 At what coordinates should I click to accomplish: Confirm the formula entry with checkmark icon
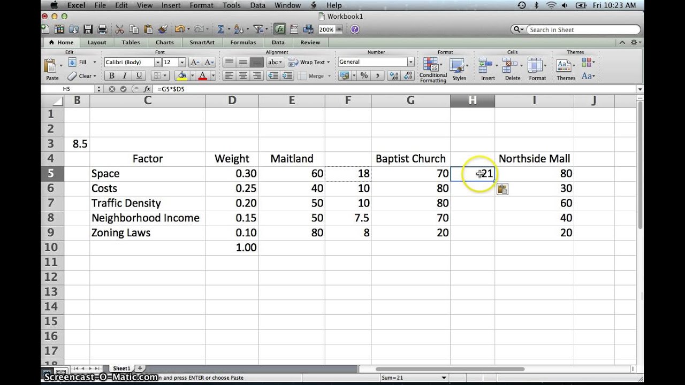(x=123, y=89)
